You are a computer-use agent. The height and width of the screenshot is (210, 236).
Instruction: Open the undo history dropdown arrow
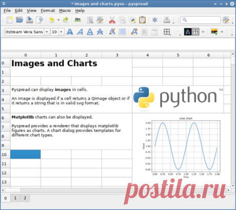(58, 20)
